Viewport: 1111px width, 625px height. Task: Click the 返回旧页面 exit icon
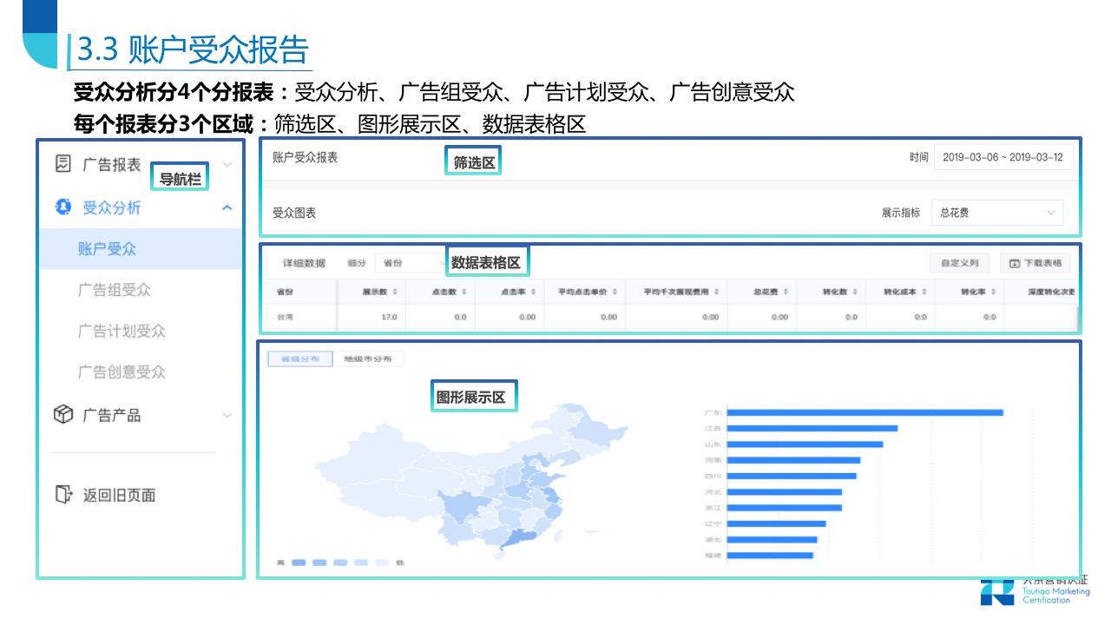click(63, 495)
